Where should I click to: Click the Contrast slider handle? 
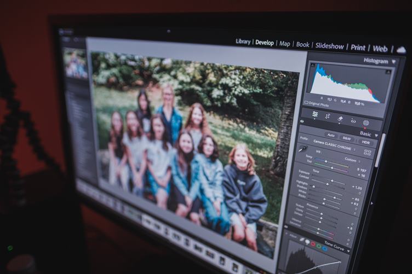click(328, 185)
